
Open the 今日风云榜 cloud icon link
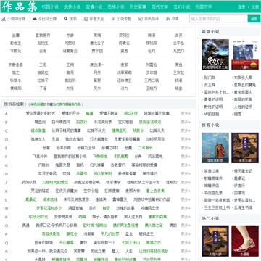coord(44,19)
